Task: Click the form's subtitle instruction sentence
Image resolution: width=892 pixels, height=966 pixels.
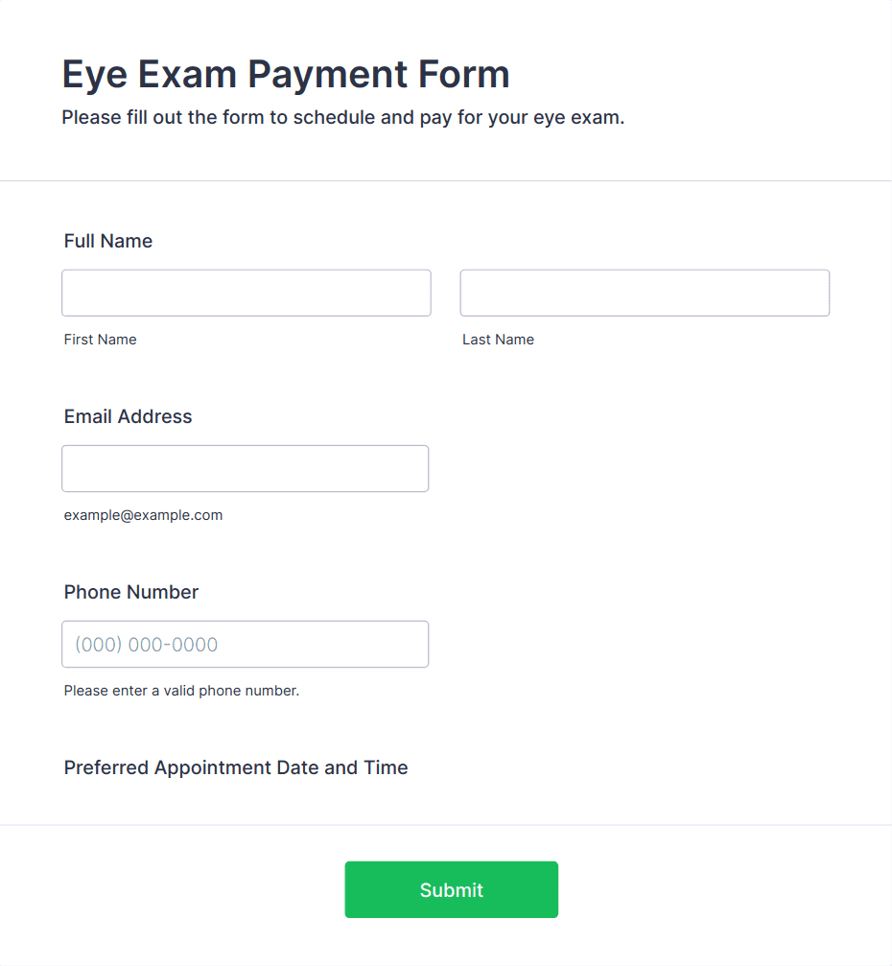Action: [343, 117]
